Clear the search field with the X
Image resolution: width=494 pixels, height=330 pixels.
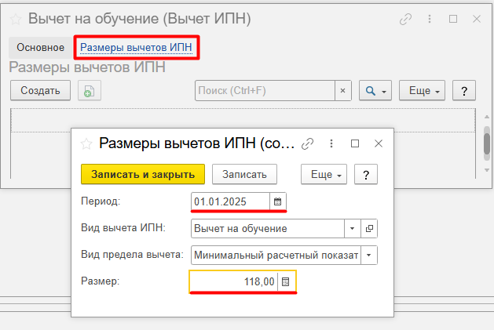(x=342, y=91)
